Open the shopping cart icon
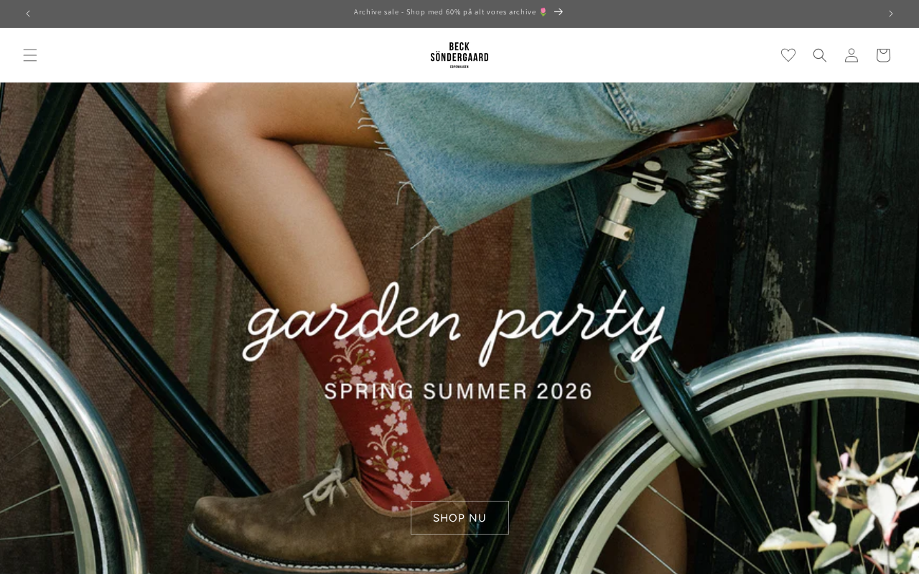This screenshot has width=919, height=574. click(x=883, y=55)
